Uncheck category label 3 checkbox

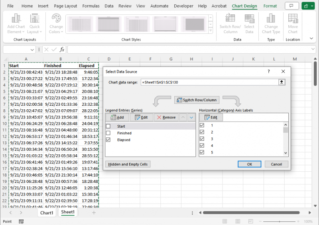(x=202, y=139)
